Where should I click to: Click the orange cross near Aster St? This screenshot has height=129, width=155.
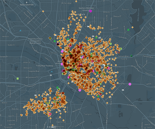click(x=21, y=115)
